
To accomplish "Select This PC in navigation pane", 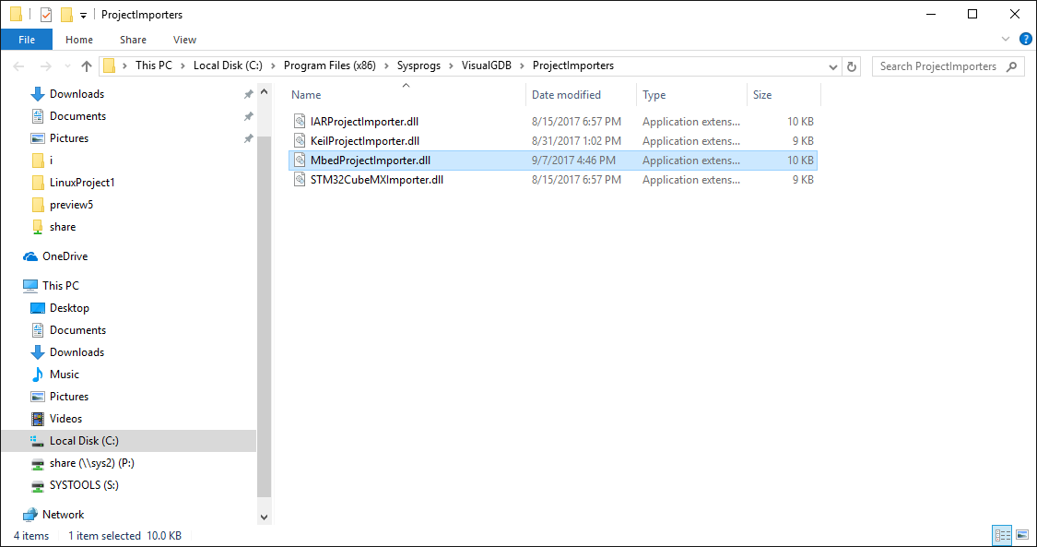I will [60, 286].
